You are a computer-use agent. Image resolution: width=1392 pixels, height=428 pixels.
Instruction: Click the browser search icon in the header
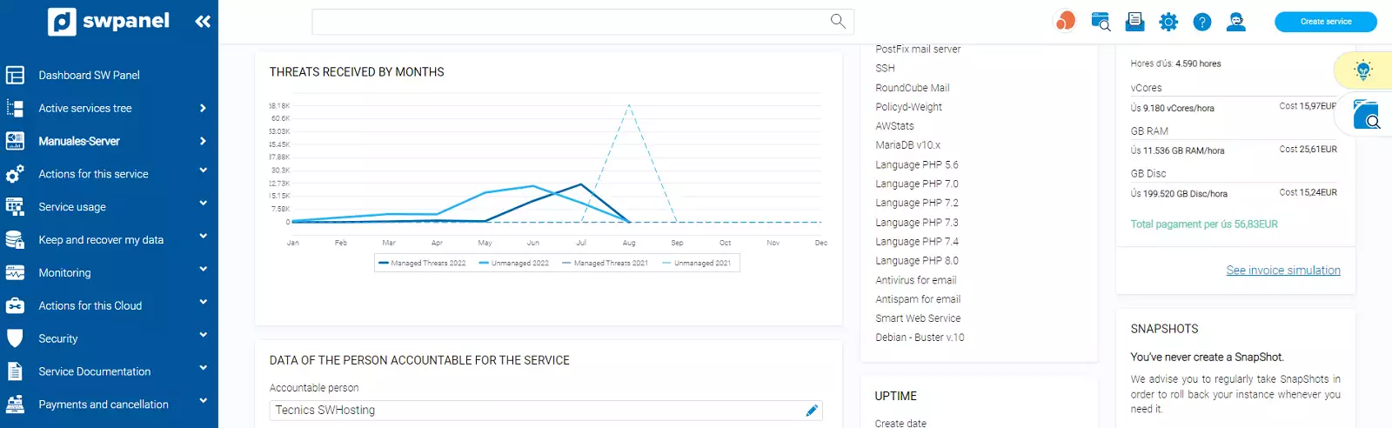1101,22
